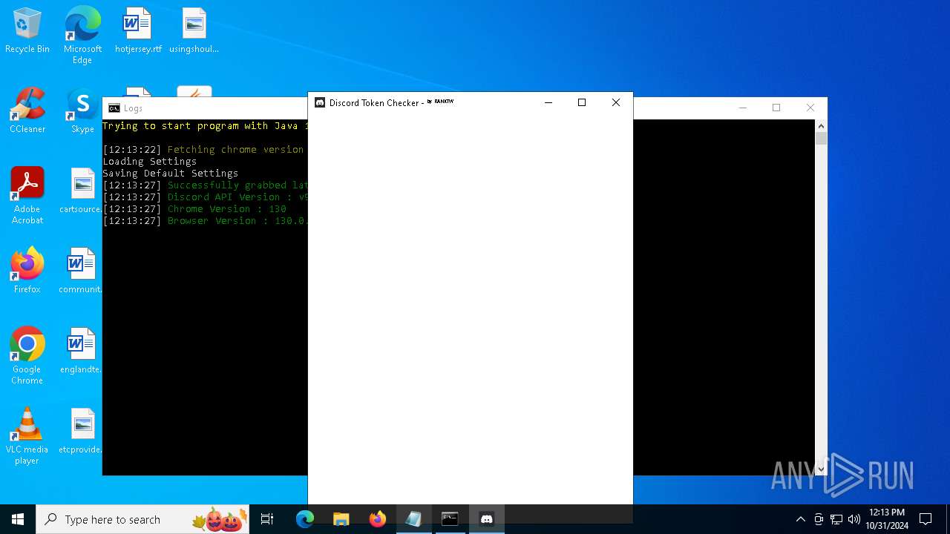Open Task View on the taskbar
950x534 pixels.
tap(267, 519)
